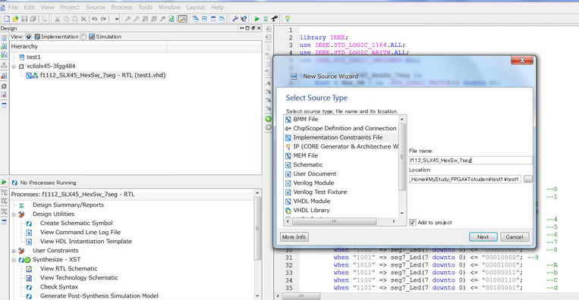Click the Cancel button in the wizard
Screen dimensions: 579x300
(x=514, y=237)
